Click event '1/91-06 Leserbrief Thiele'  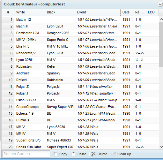(x=97, y=26)
